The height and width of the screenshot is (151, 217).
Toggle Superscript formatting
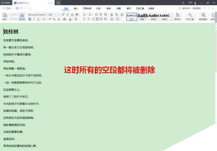point(50,19)
